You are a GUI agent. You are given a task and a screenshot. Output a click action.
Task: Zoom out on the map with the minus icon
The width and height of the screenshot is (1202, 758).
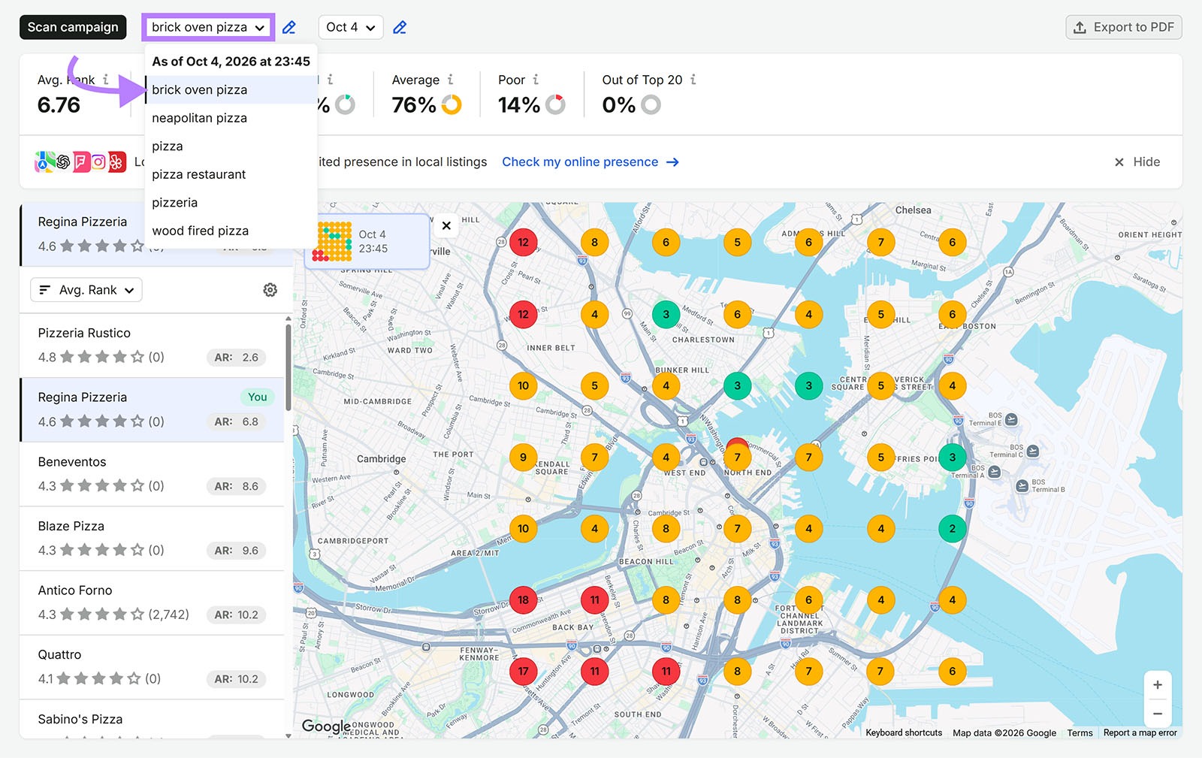1158,714
